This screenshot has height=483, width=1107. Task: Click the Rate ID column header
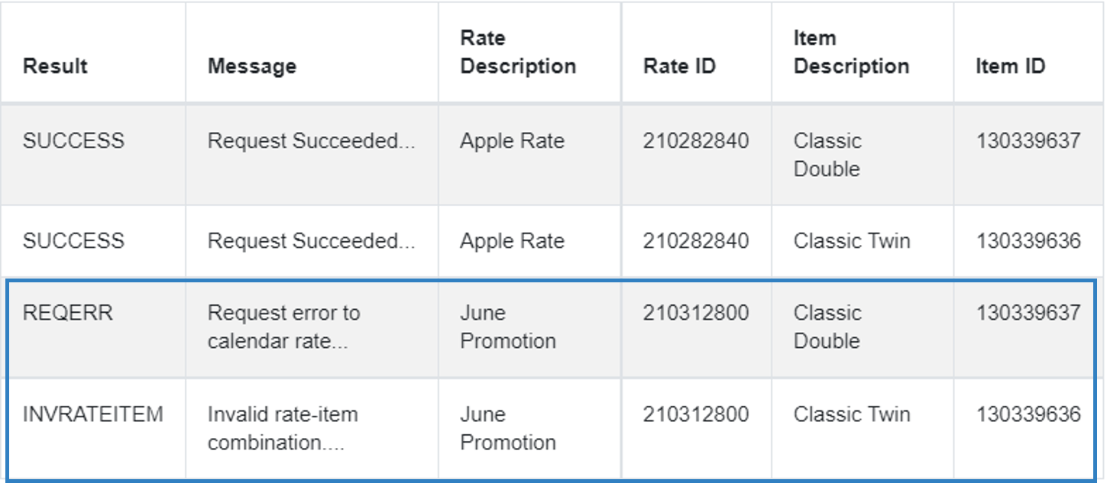(679, 66)
